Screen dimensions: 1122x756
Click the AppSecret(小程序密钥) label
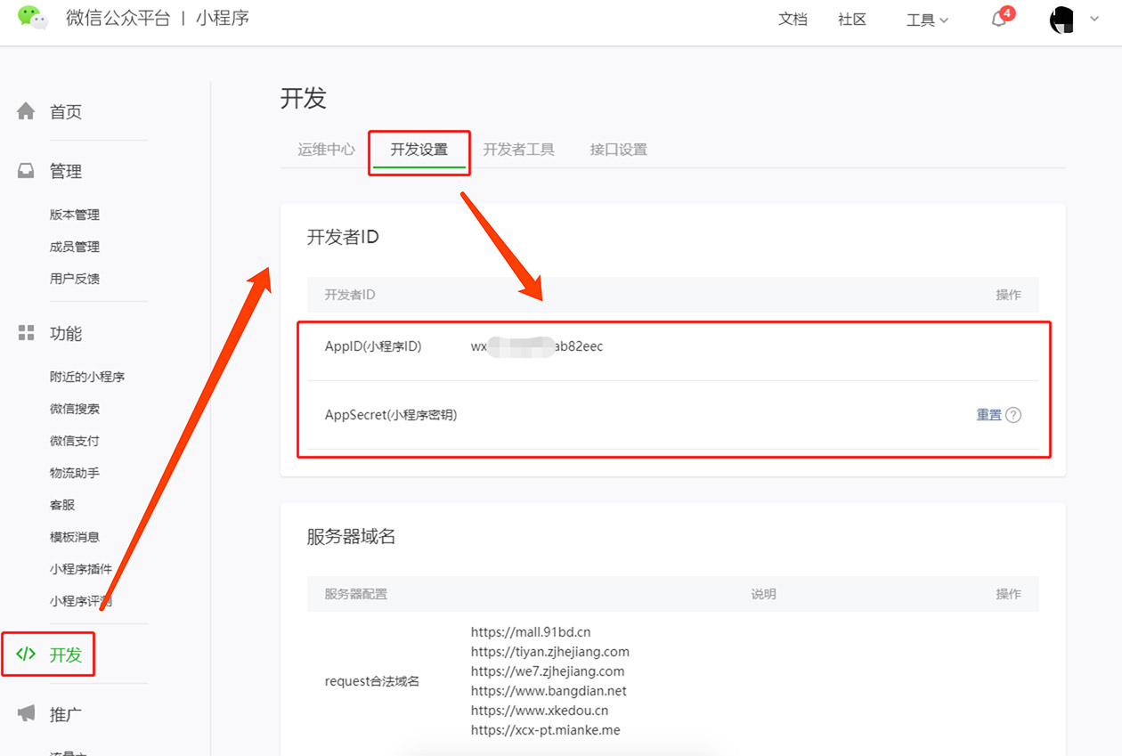coord(391,415)
